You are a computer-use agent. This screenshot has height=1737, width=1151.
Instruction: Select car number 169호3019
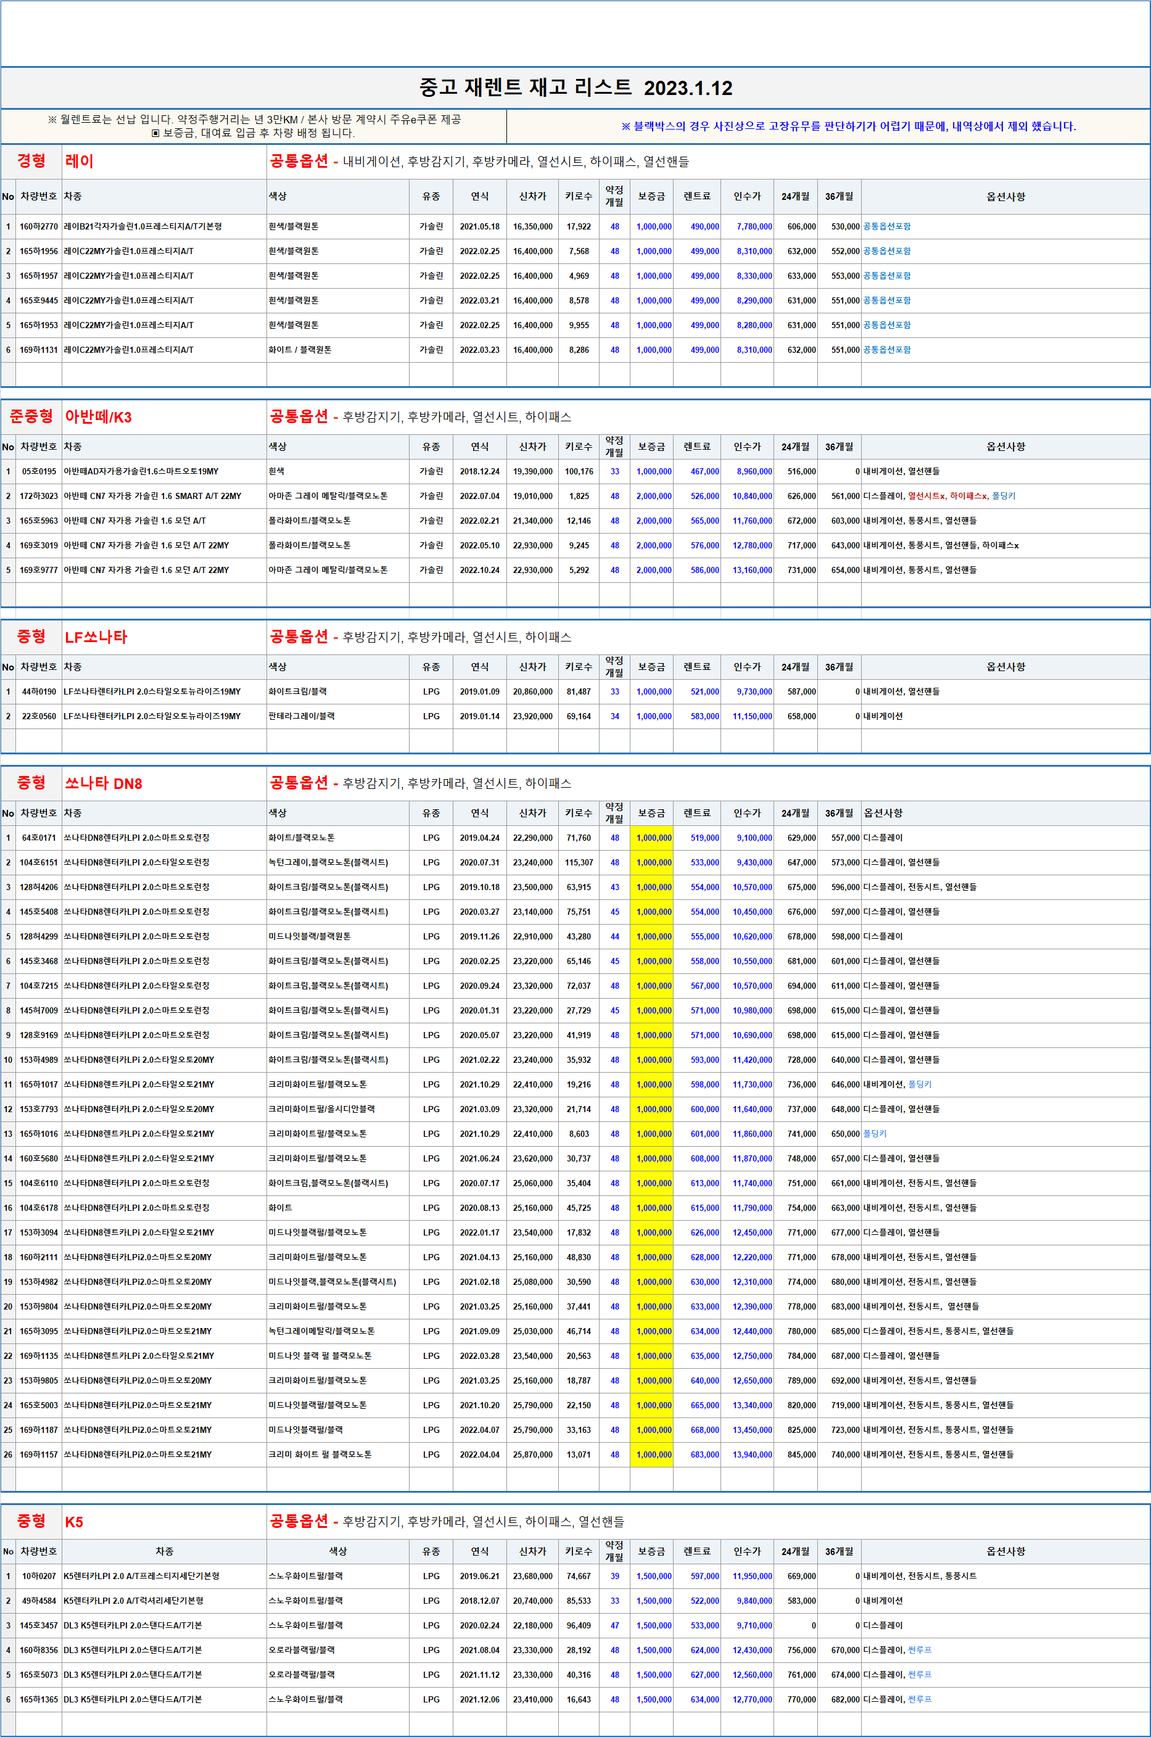pos(39,545)
